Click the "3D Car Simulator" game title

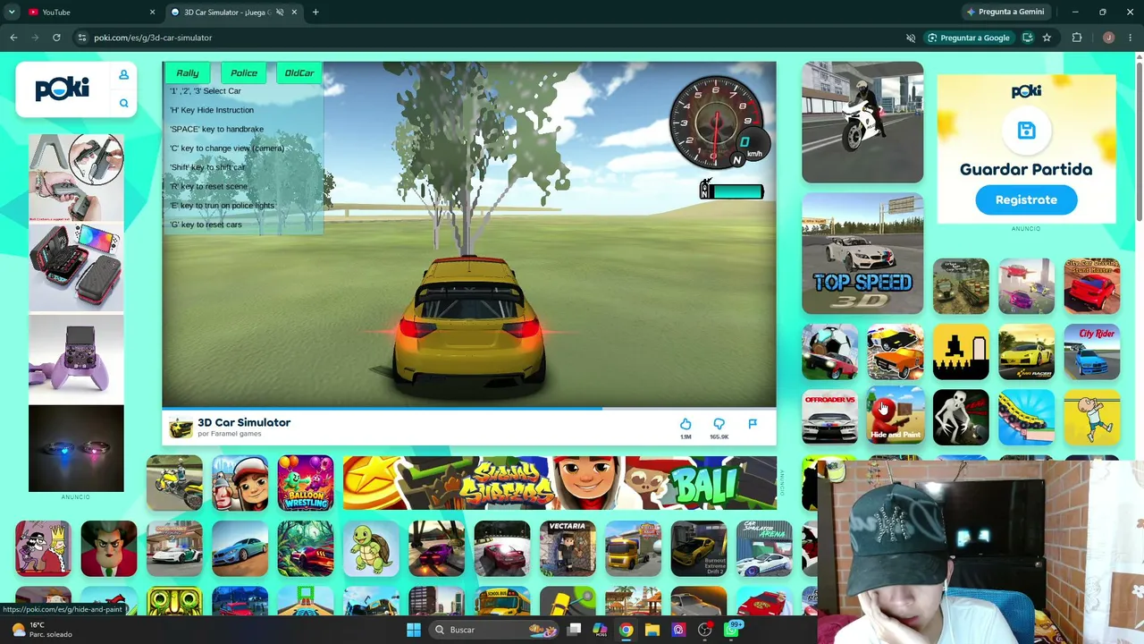[244, 422]
